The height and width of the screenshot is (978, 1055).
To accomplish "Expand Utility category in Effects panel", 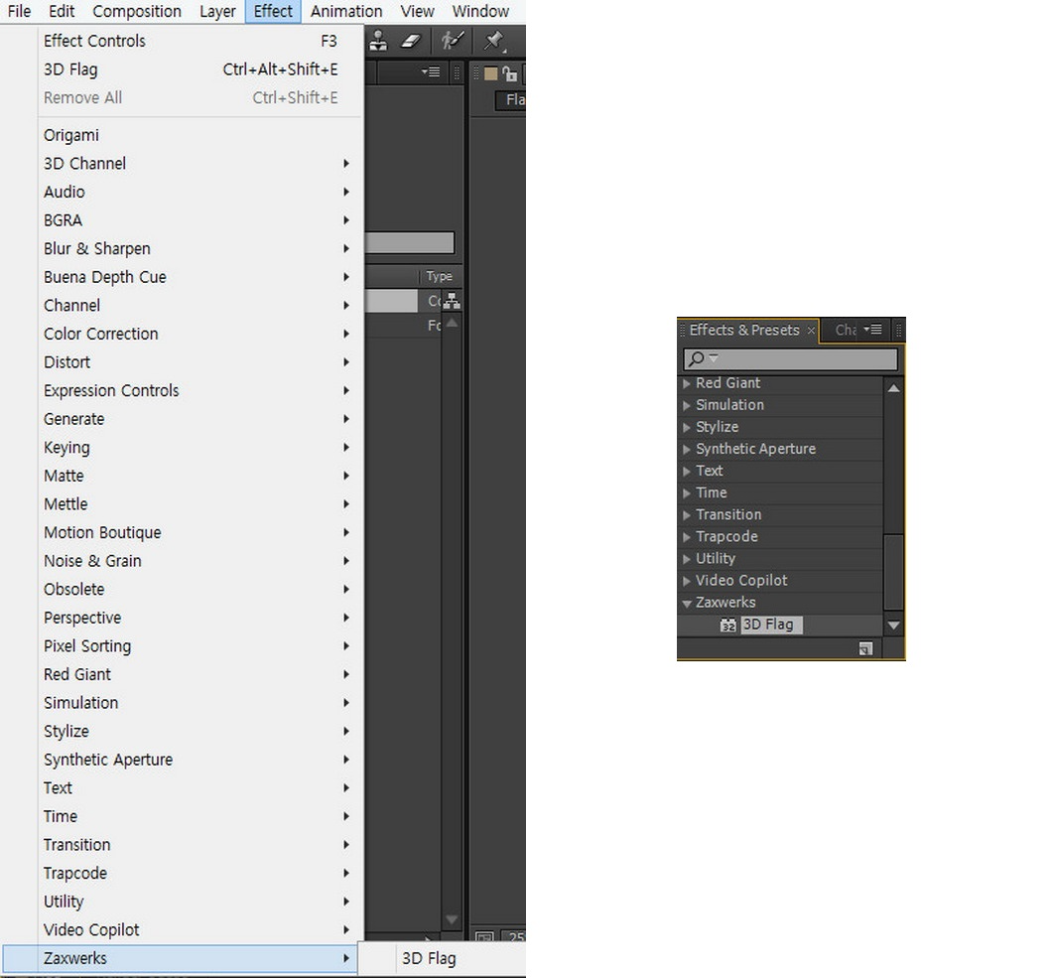I will tap(686, 559).
